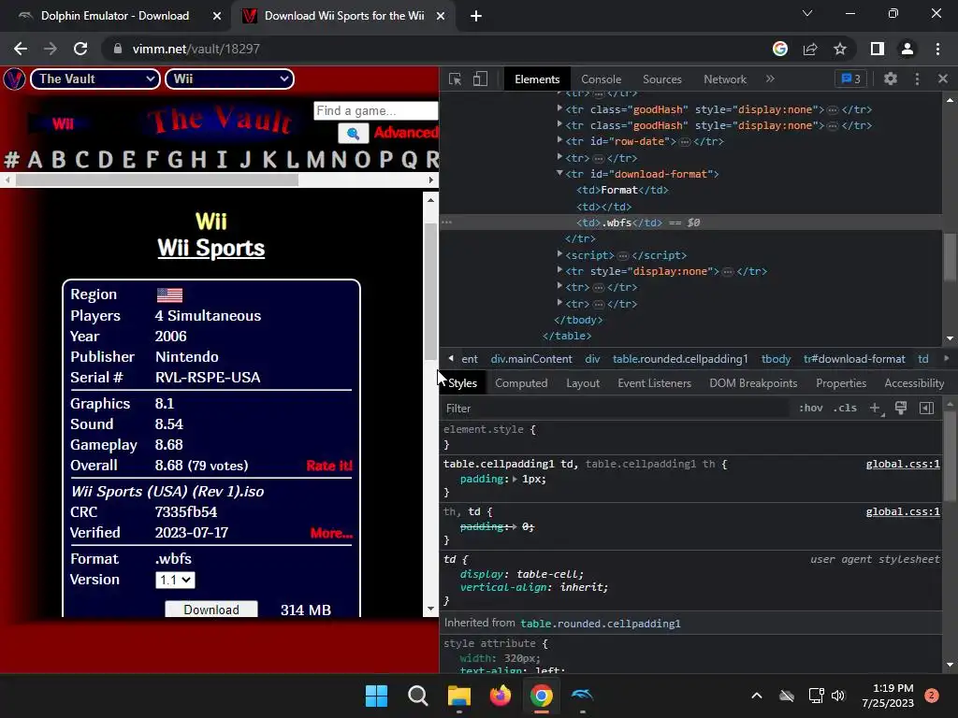Click the webpage vertical scrollbar thumb
Screen dimensions: 958x718
430,293
